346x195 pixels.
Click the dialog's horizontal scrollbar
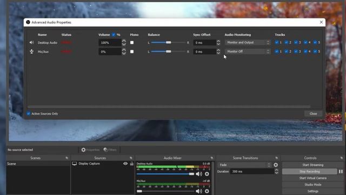pyautogui.click(x=169, y=107)
